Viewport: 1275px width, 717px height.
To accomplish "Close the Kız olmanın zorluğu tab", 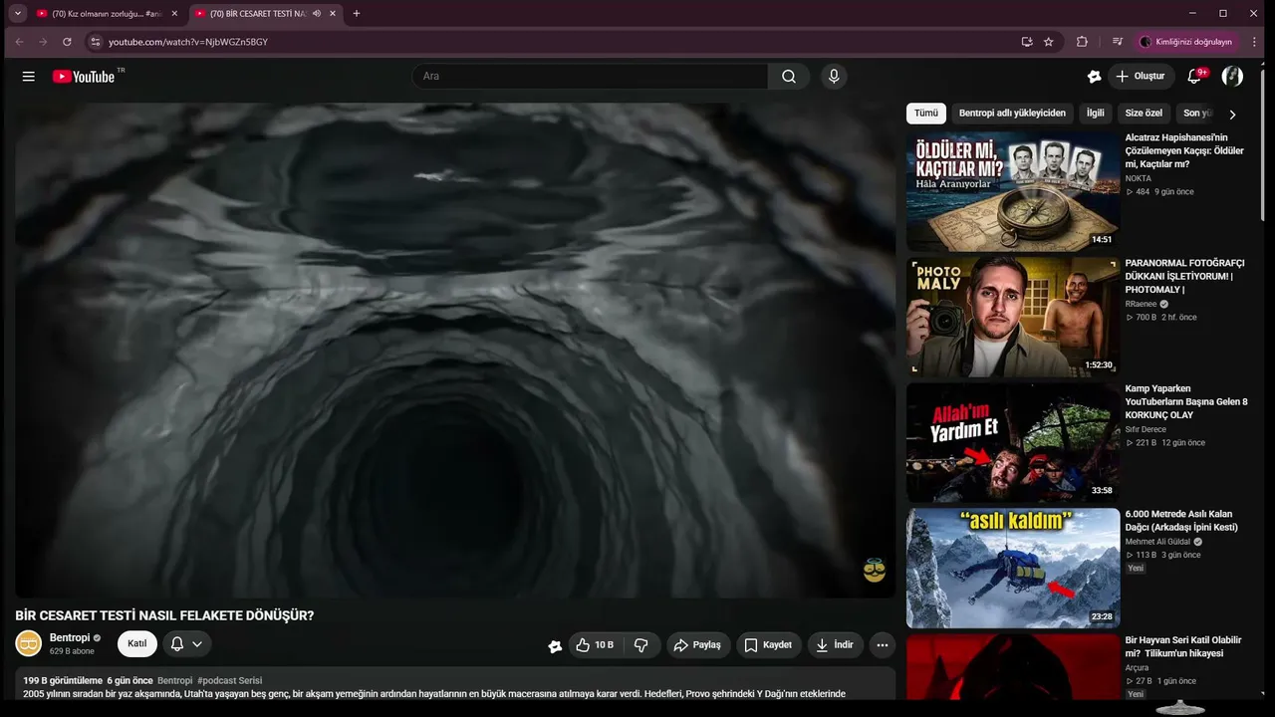I will pos(174,14).
